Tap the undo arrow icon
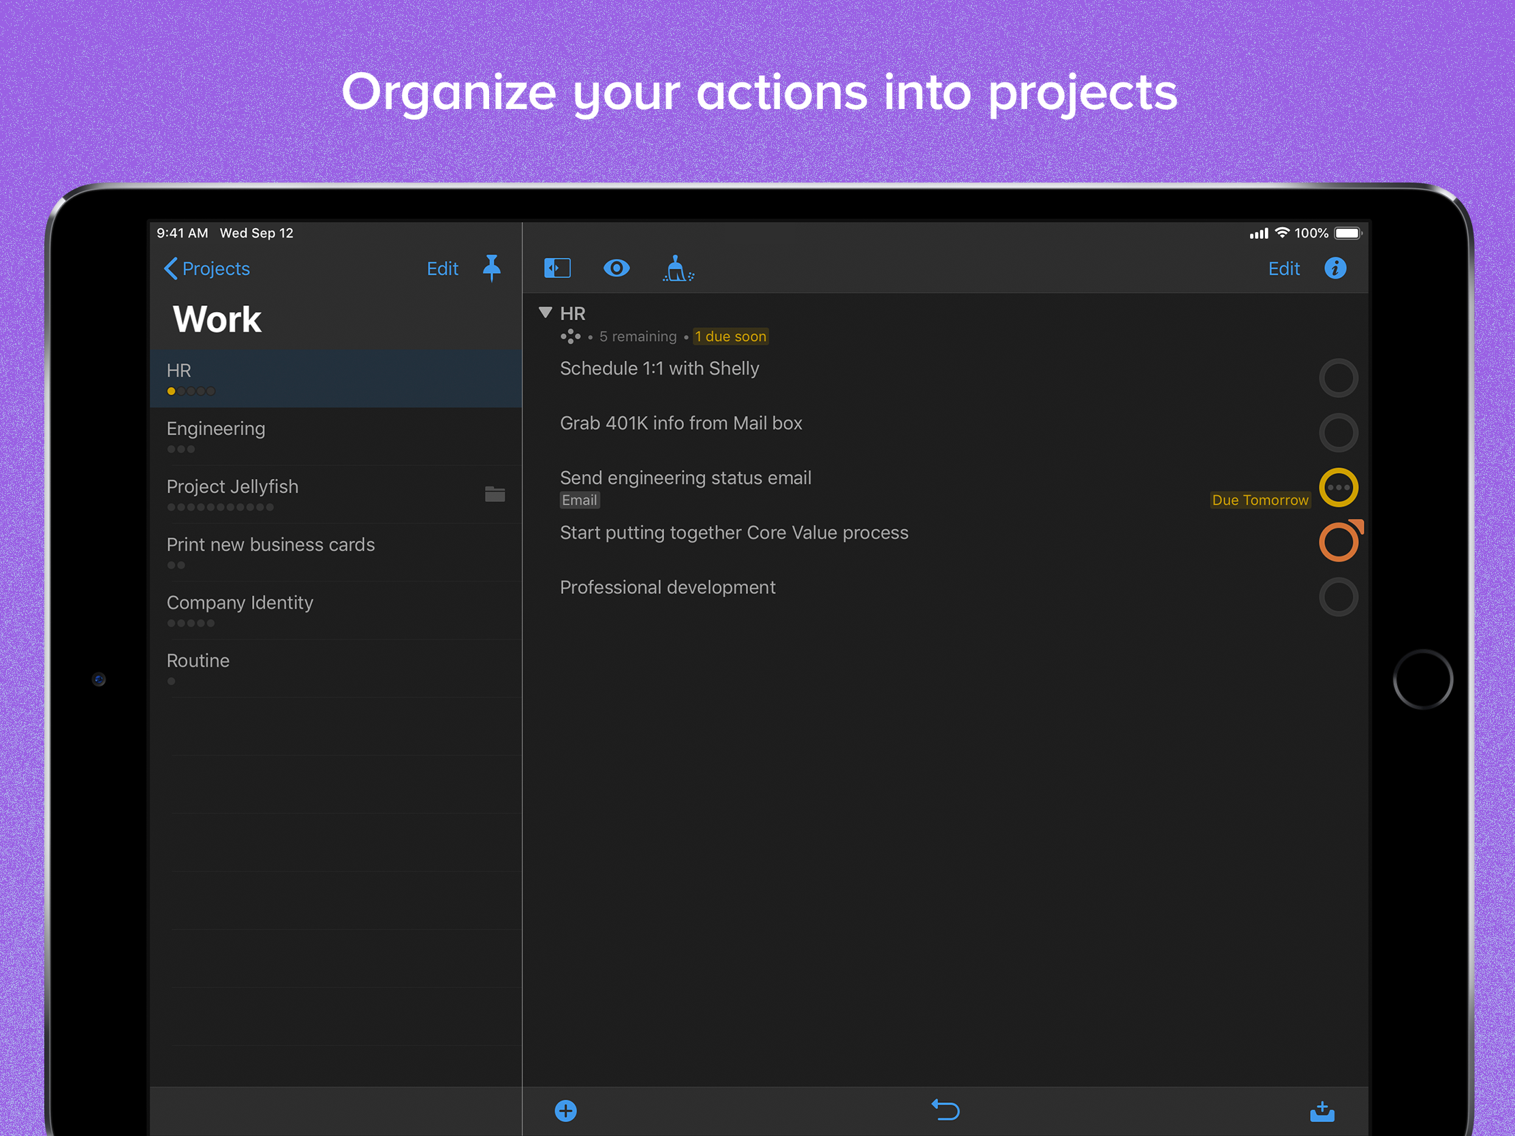The image size is (1515, 1136). point(945,1109)
